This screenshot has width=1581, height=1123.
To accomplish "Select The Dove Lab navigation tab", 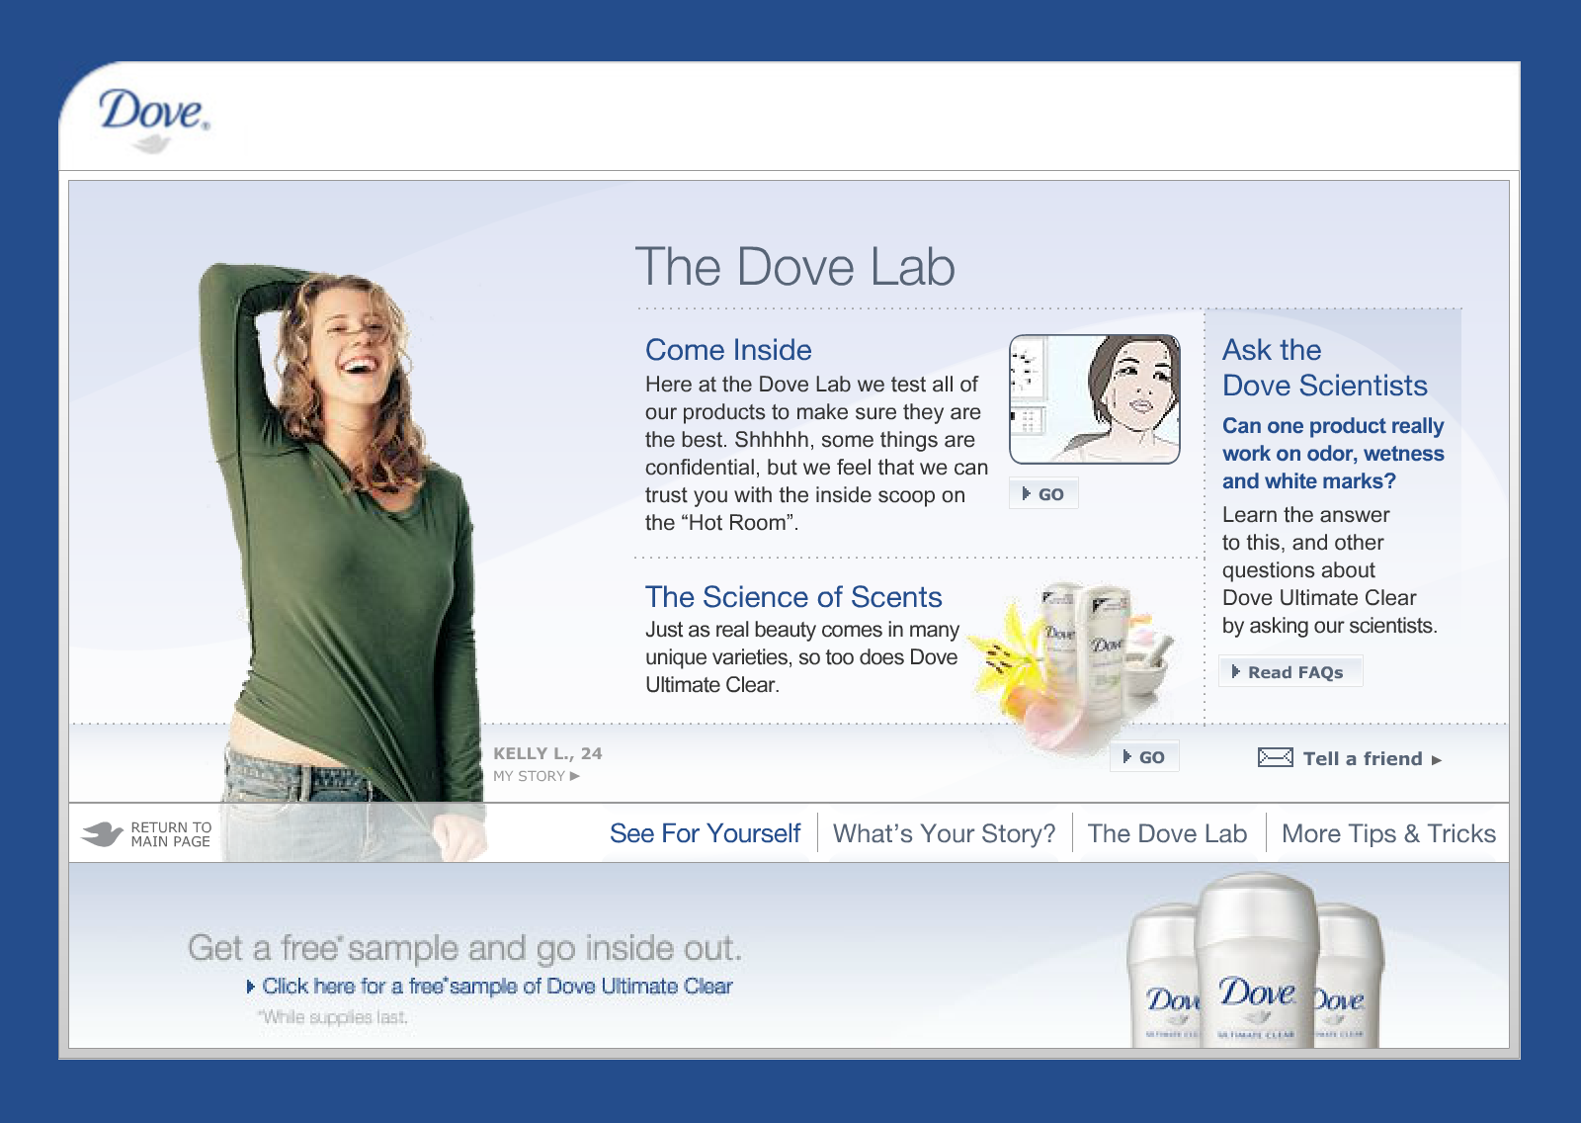I will click(x=1167, y=833).
